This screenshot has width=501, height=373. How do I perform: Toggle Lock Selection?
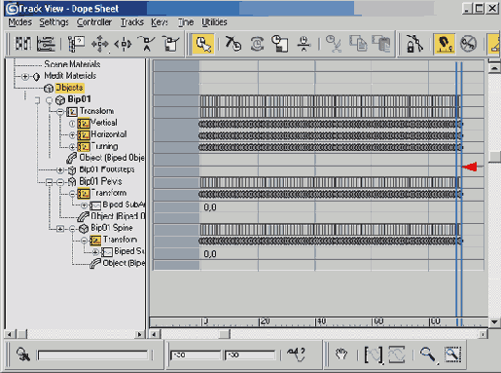point(414,44)
